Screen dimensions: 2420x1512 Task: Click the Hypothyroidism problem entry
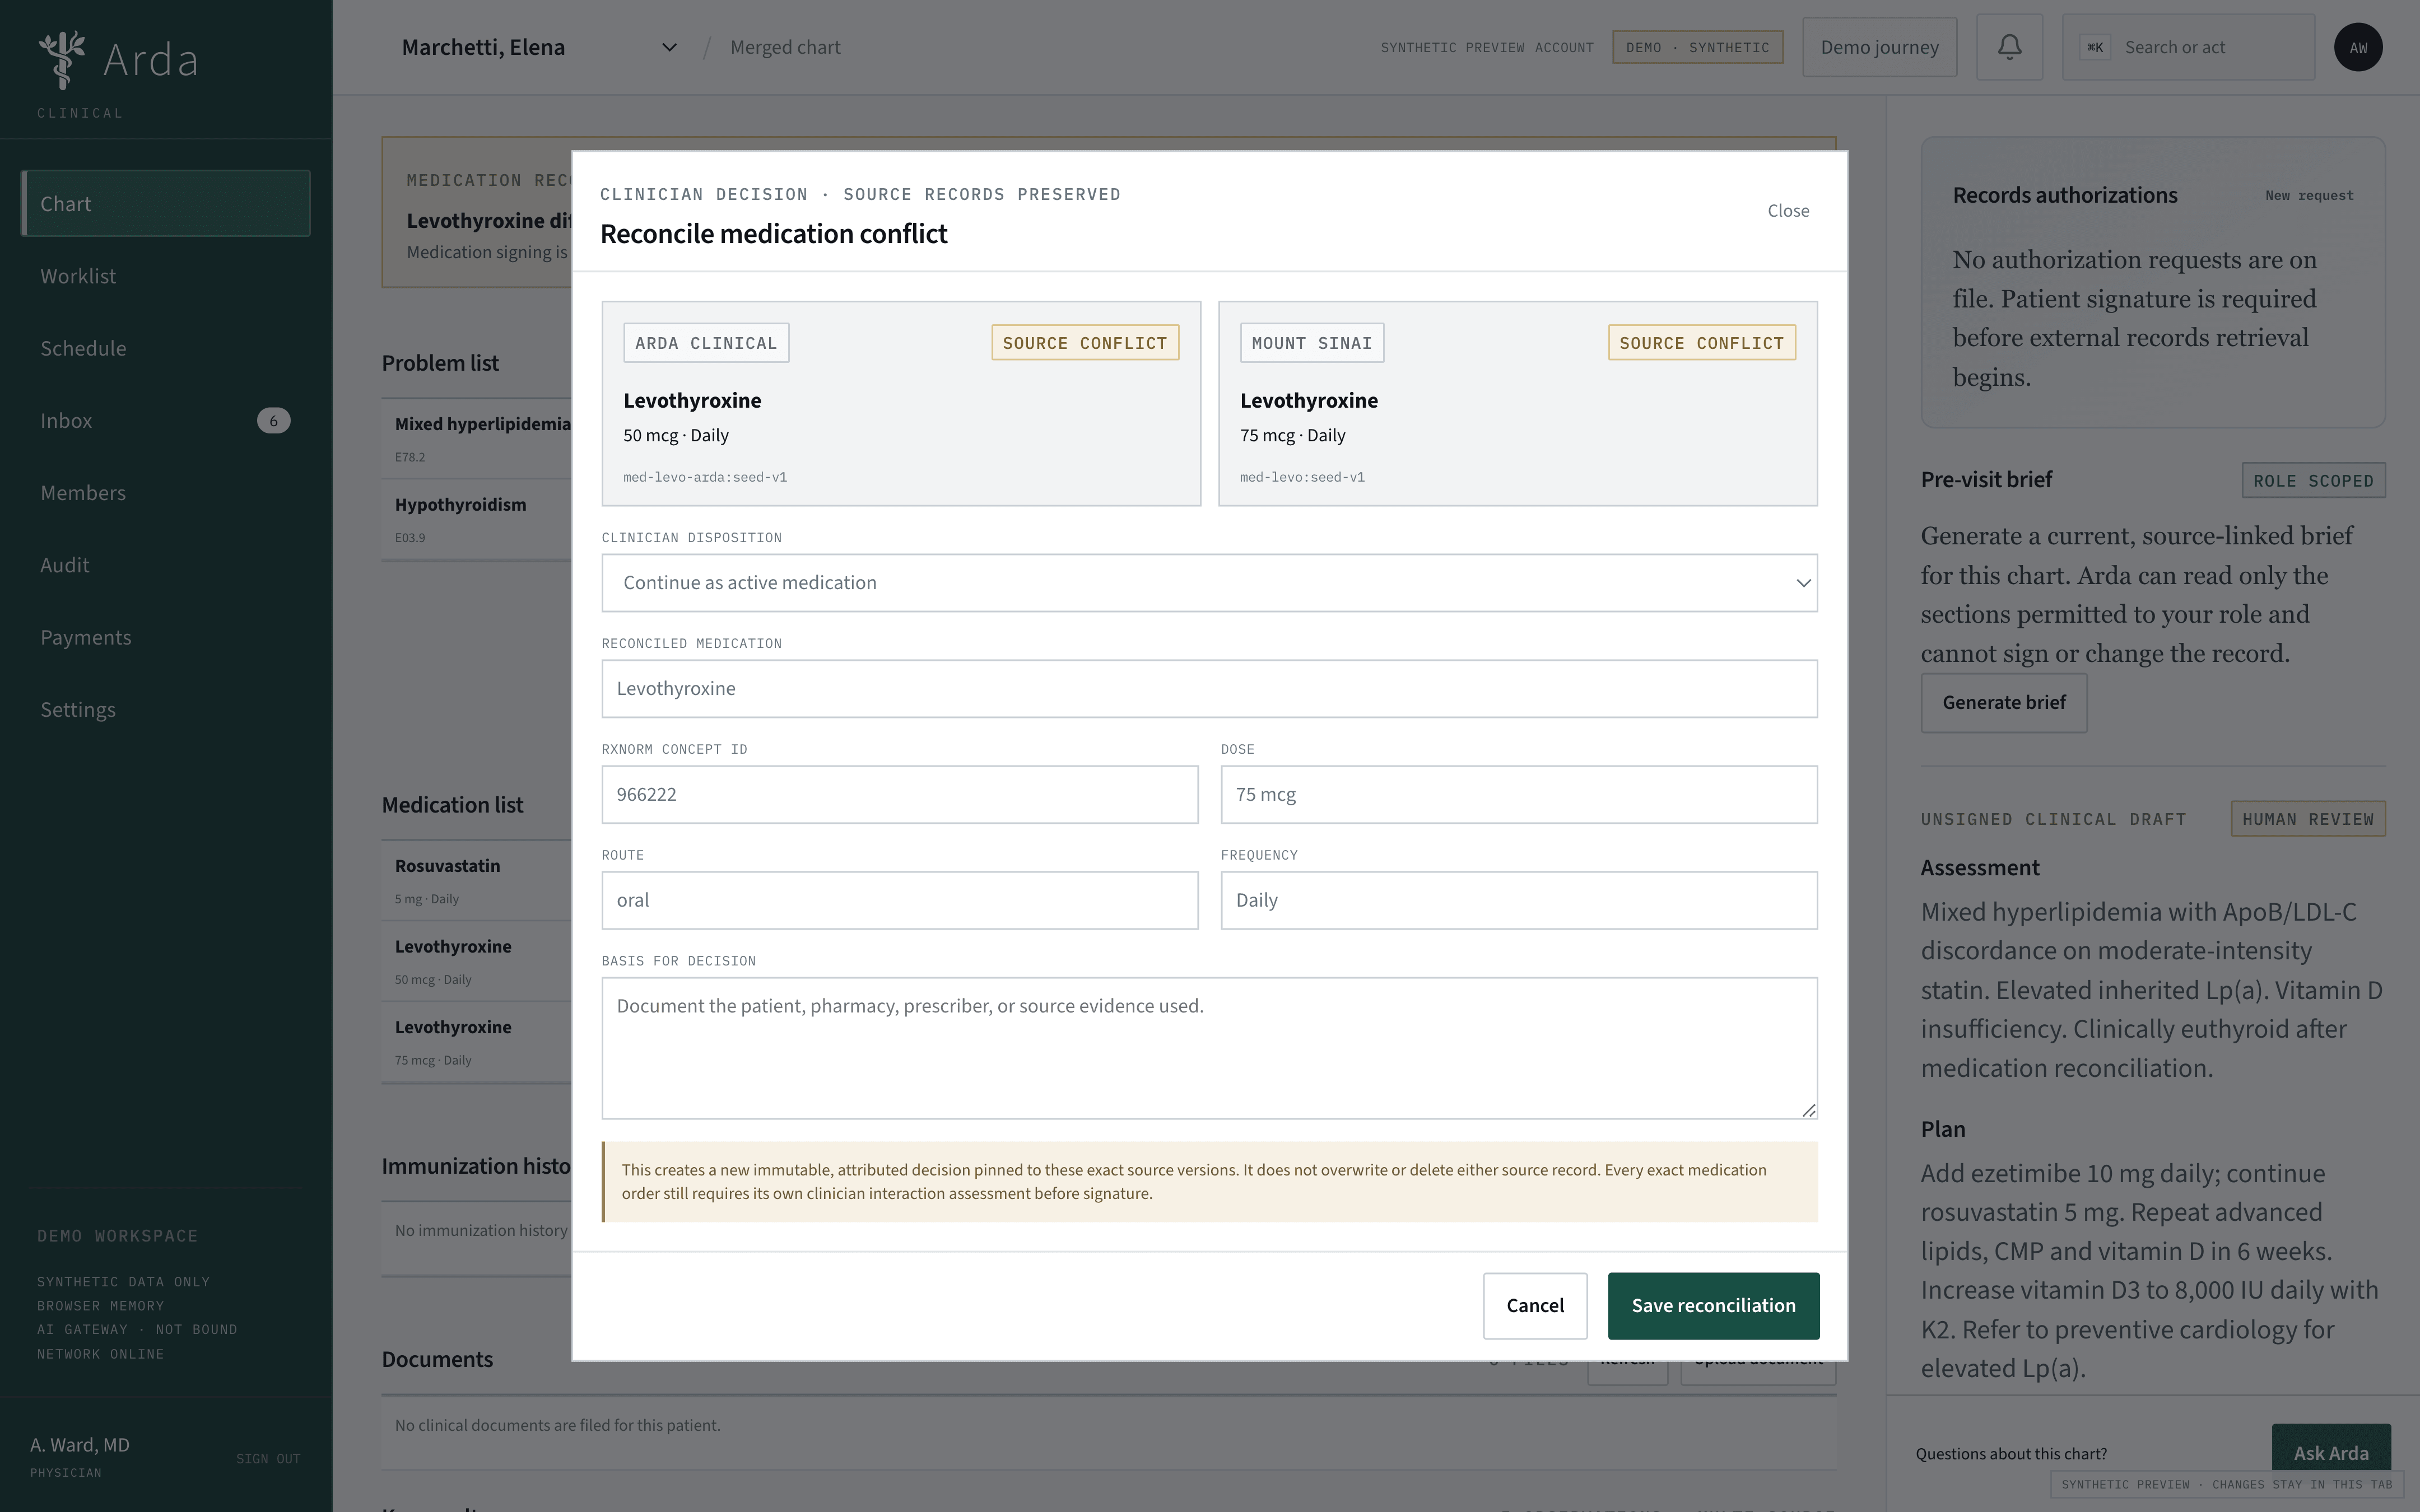click(476, 519)
